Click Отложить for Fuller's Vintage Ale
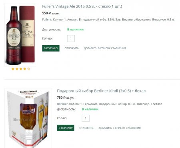Viewport: 180px width, 148px height. pyautogui.click(x=72, y=48)
